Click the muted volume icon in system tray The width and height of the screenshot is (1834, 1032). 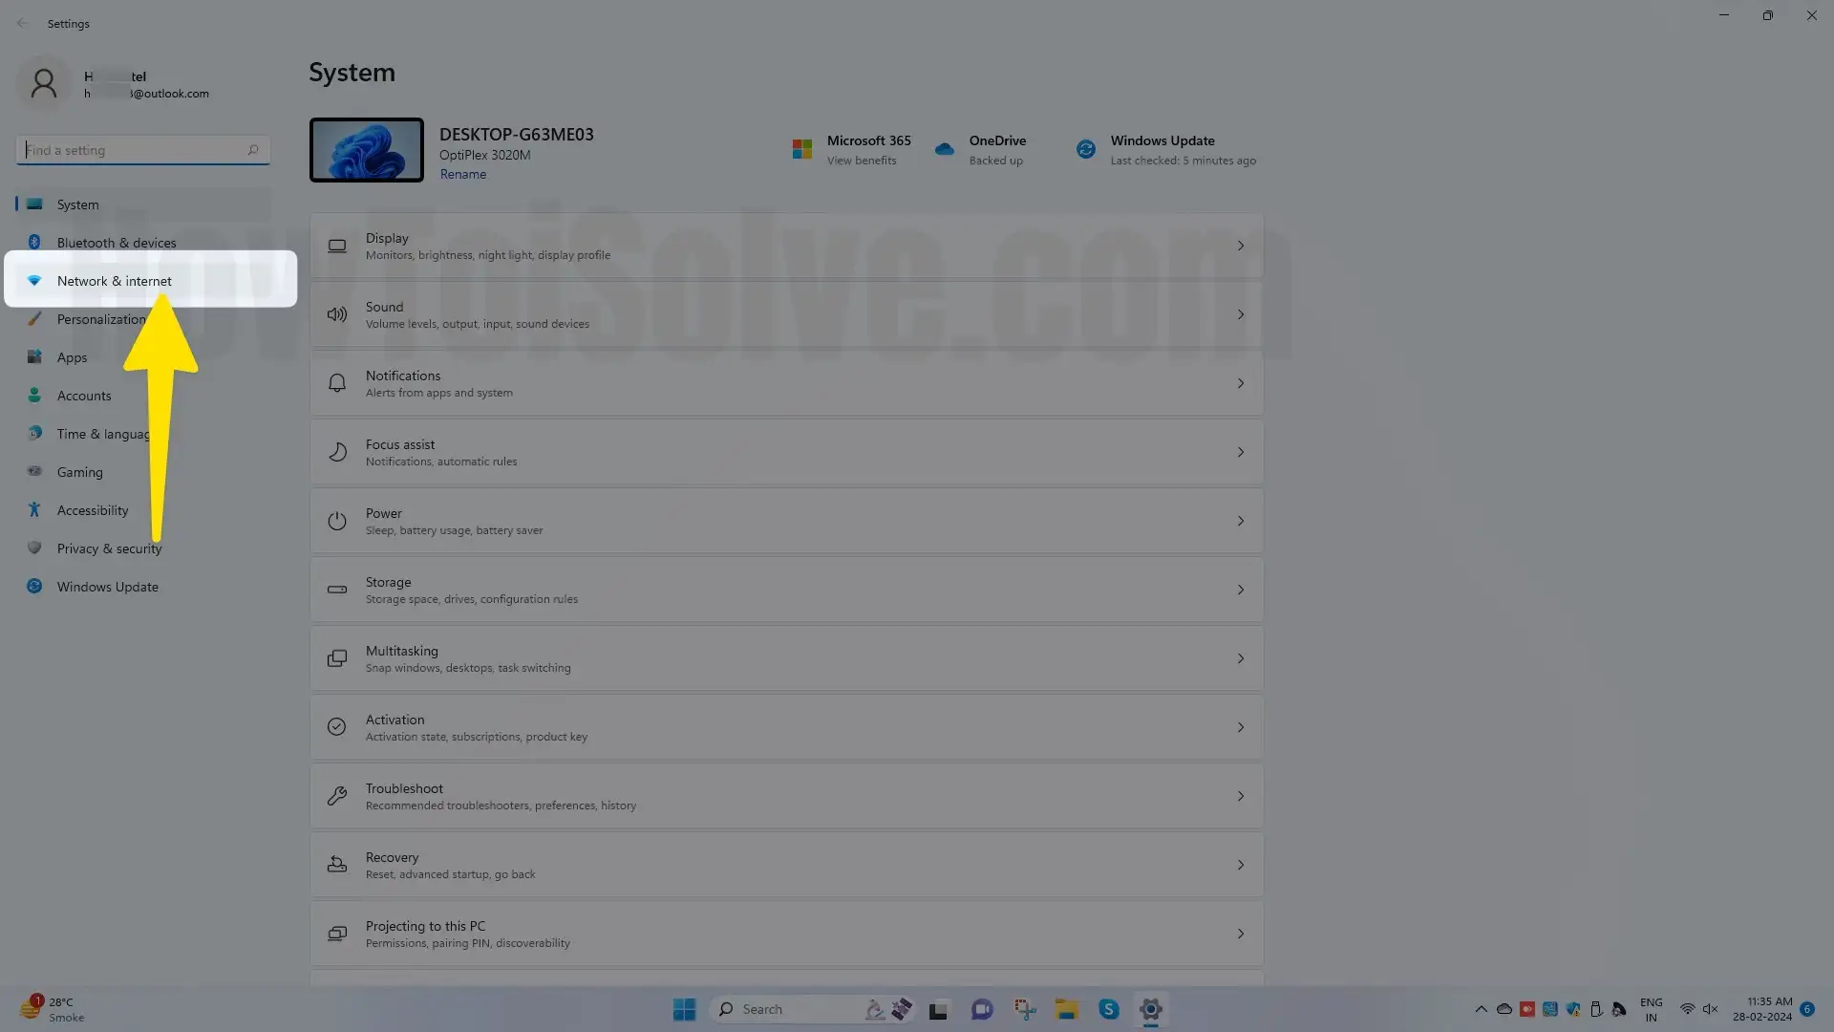point(1710,1009)
